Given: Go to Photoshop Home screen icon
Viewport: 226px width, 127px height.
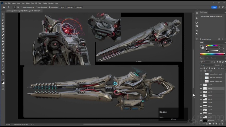Looking at the screenshot, I should pyautogui.click(x=4, y=7).
